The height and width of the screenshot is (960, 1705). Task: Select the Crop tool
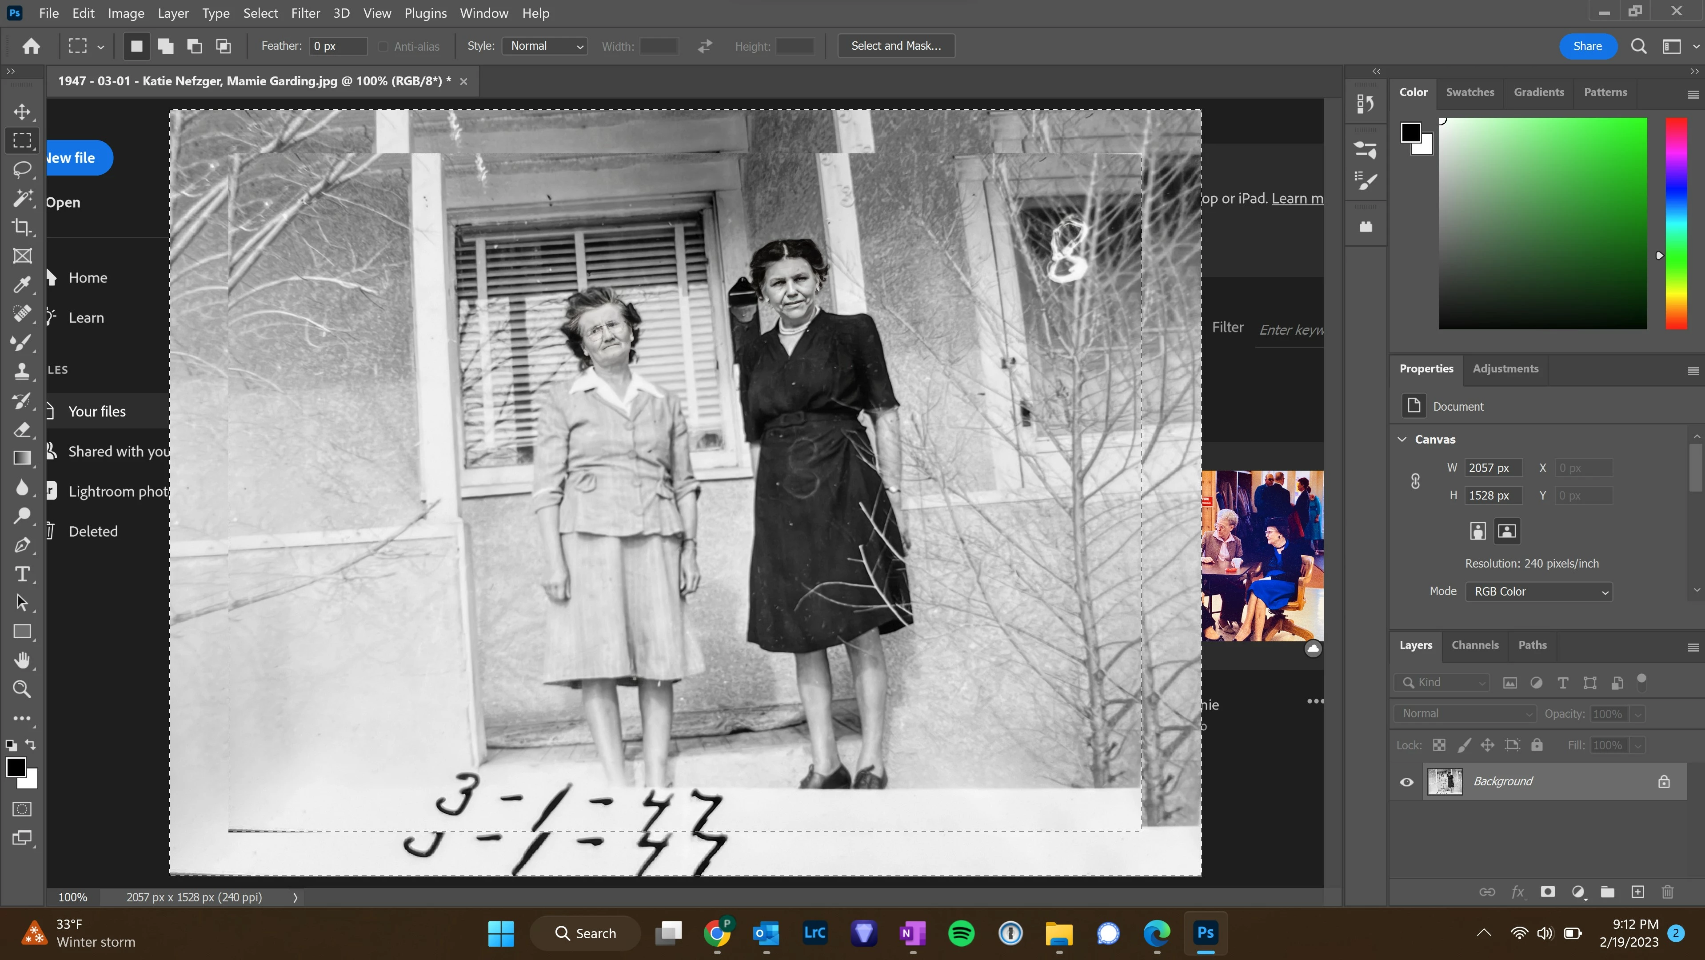coord(22,227)
